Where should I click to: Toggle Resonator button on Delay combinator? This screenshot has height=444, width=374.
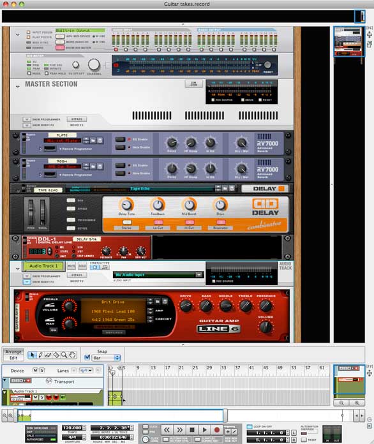click(221, 222)
